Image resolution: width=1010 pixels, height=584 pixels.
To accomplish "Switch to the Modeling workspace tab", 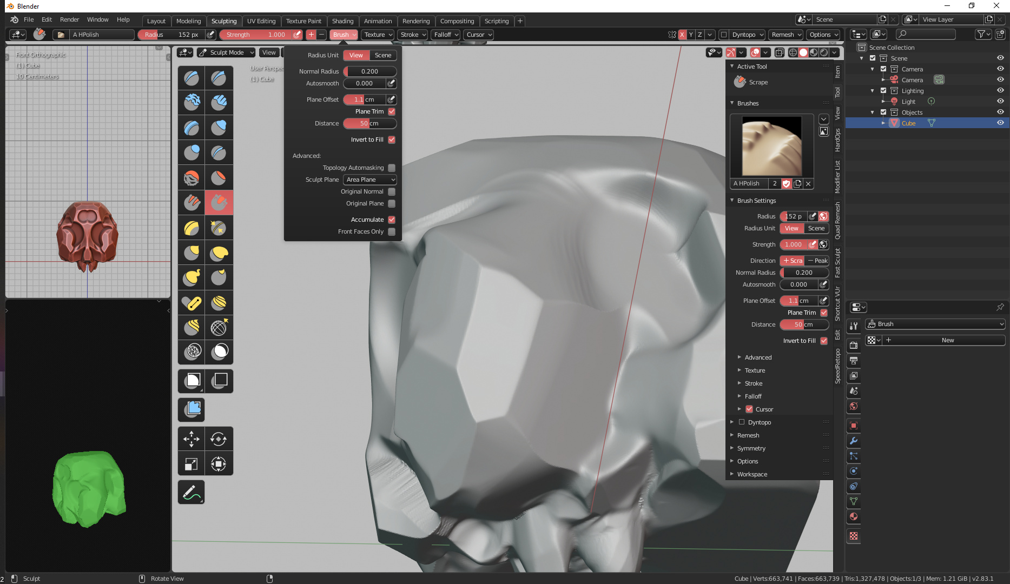I will (x=188, y=21).
